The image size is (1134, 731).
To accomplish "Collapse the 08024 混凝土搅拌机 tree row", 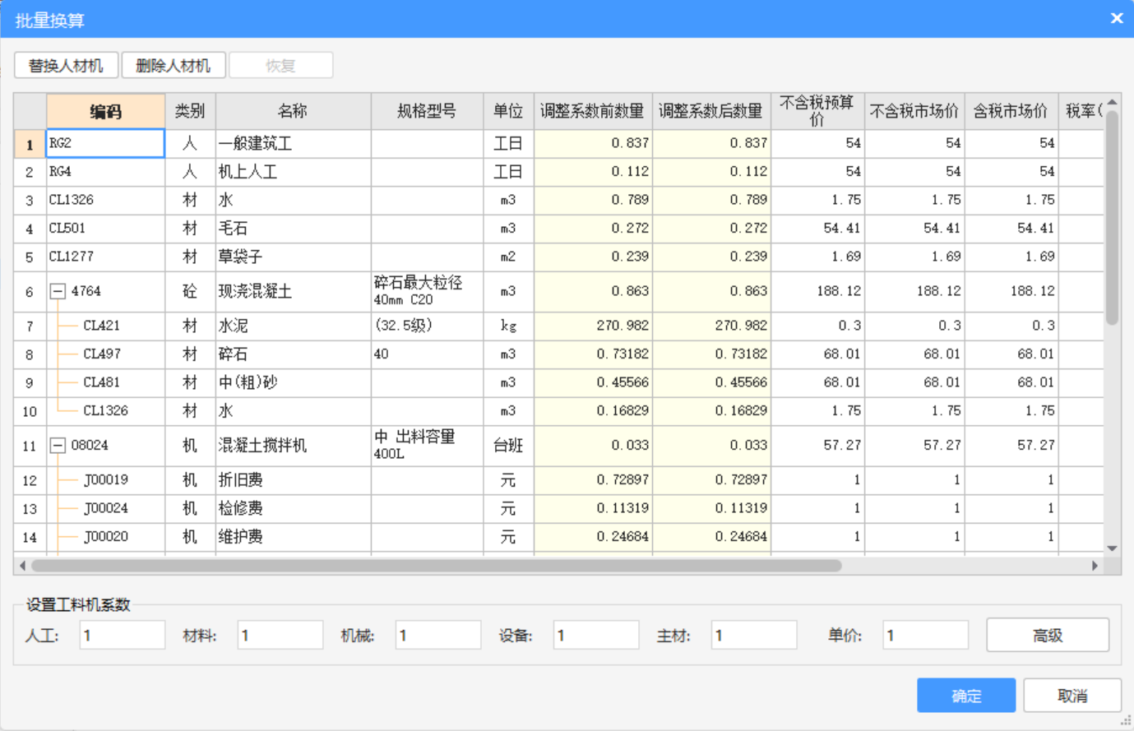I will (58, 446).
